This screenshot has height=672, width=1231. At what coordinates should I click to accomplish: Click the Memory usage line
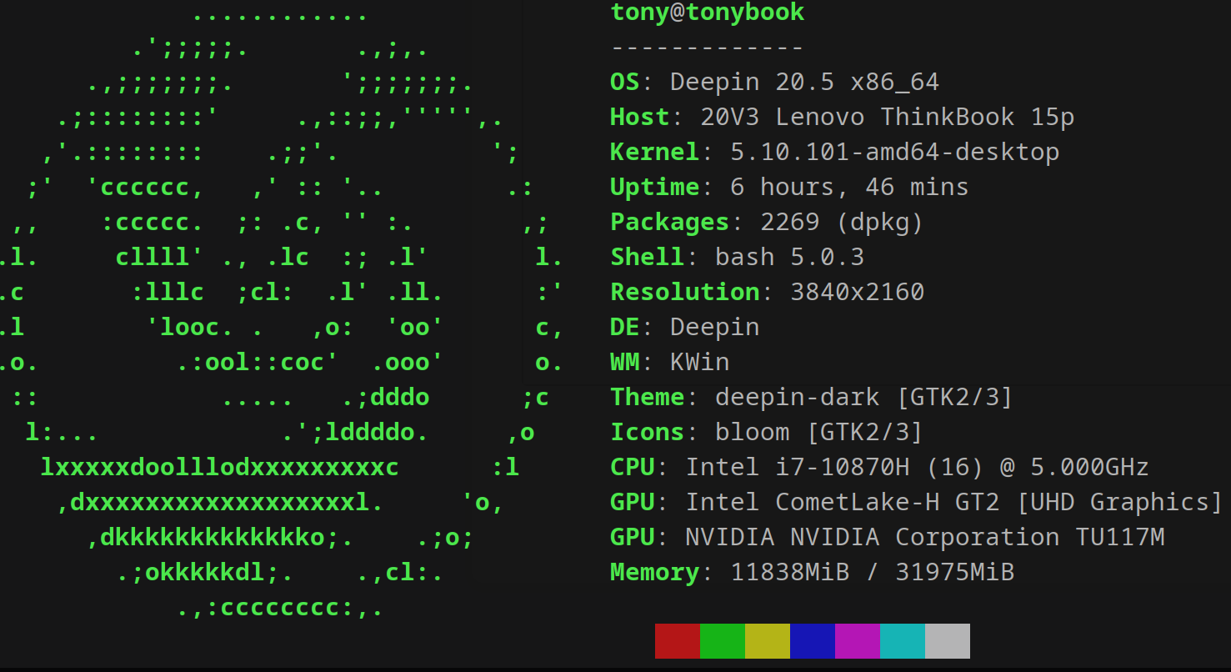point(812,573)
